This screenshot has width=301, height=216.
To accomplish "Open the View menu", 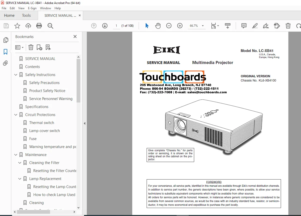I will [x=22, y=8].
